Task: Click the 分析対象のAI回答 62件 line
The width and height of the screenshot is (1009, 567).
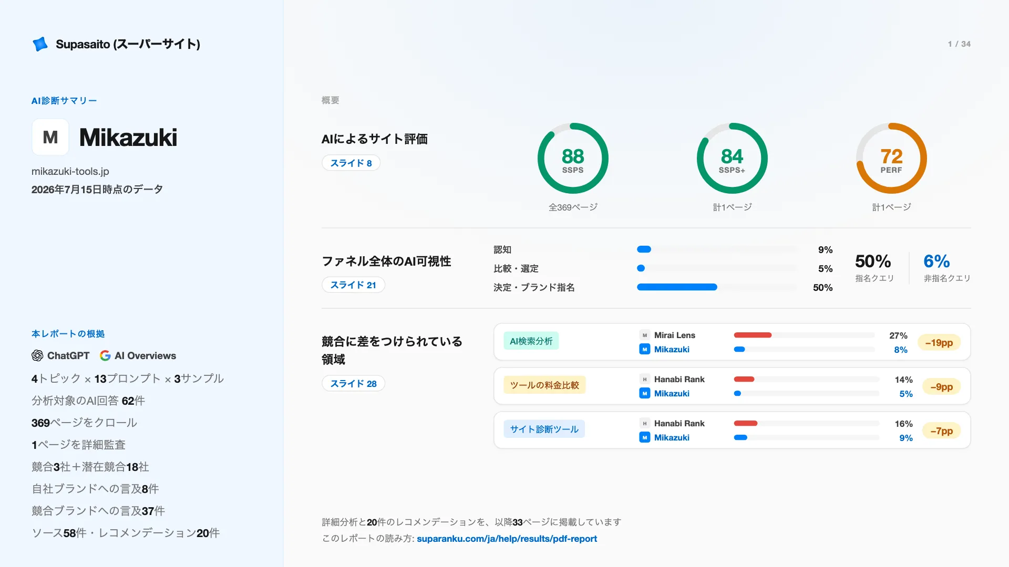Action: click(88, 401)
